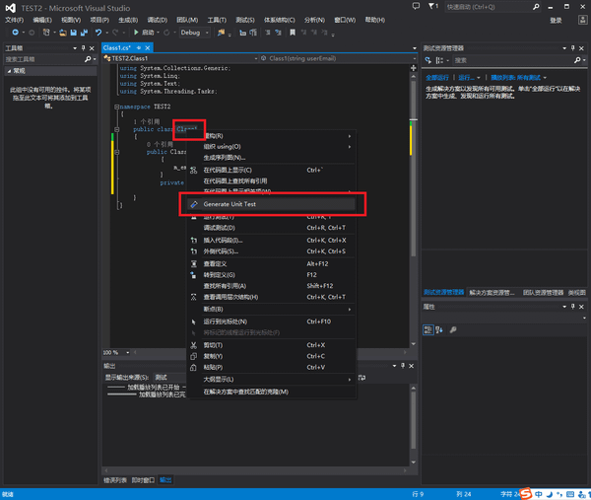Open the 测试(S) menu
The height and width of the screenshot is (500, 591).
pos(245,20)
